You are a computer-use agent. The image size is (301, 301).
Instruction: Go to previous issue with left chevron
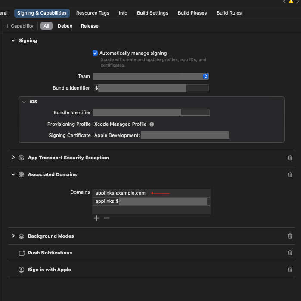285,2
